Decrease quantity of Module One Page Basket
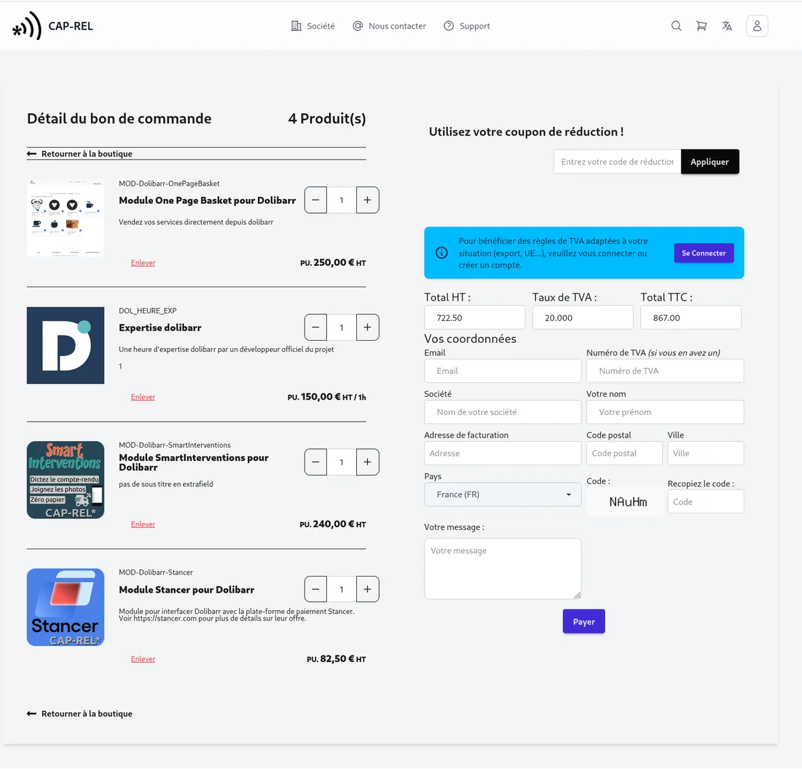 tap(315, 200)
